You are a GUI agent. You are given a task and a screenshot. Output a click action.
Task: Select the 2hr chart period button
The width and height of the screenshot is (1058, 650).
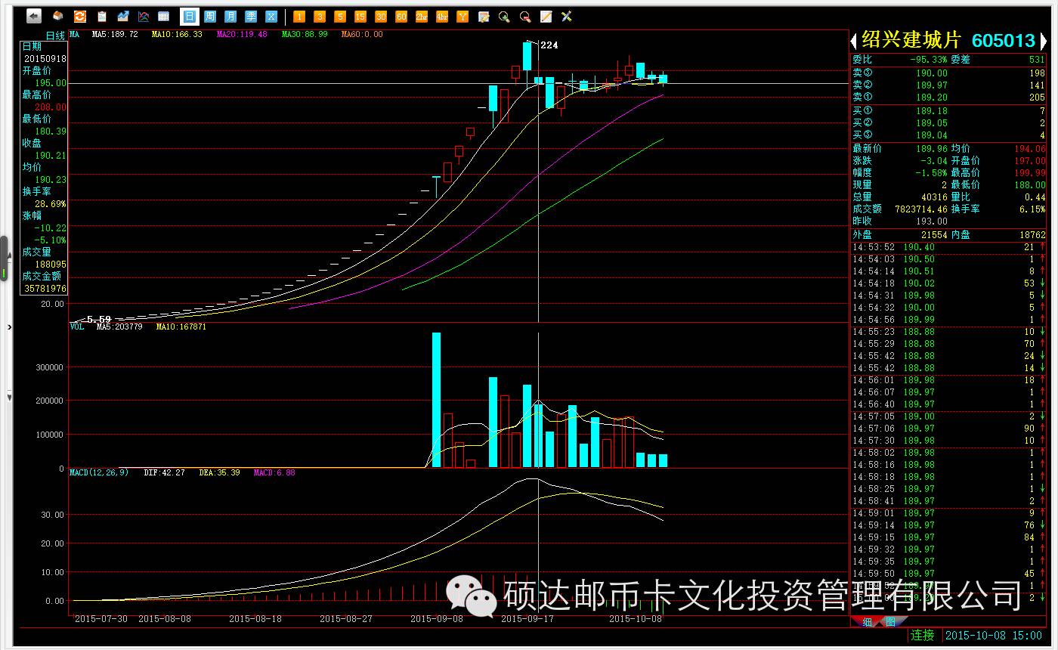tap(422, 16)
